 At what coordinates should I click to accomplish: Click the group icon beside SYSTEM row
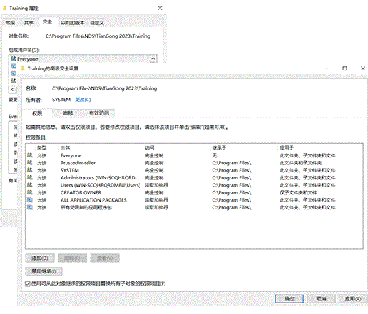30,170
